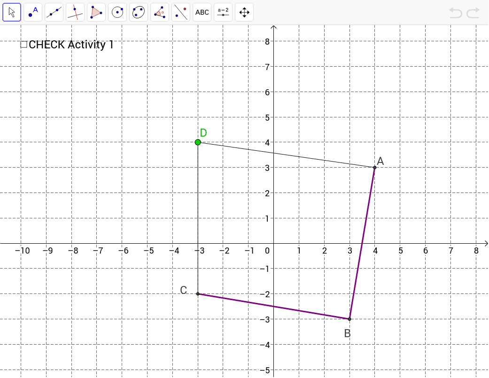Select the Circle with center tool
The height and width of the screenshot is (378, 489).
tap(117, 13)
